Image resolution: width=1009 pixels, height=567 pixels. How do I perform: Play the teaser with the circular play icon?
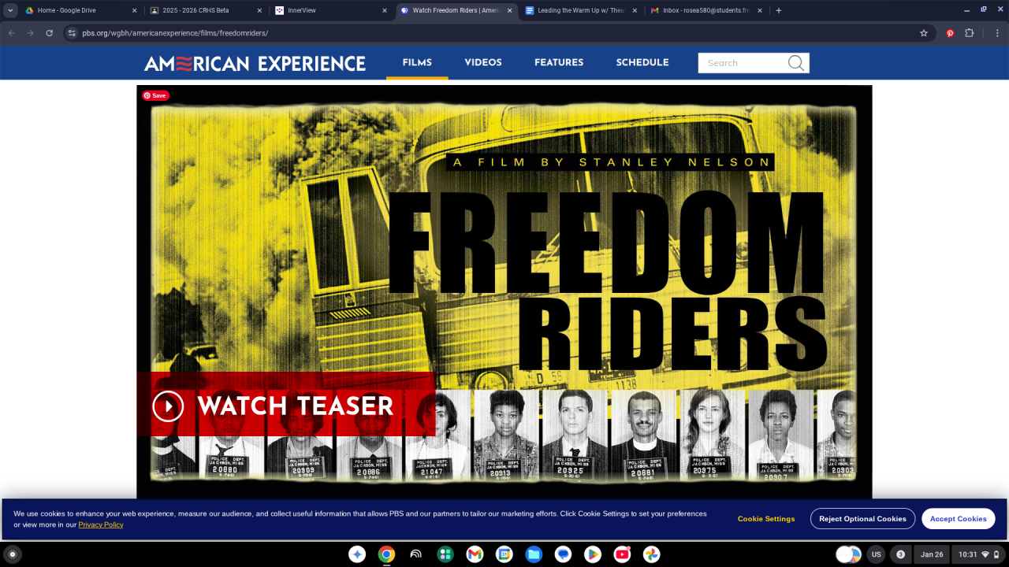click(x=168, y=406)
